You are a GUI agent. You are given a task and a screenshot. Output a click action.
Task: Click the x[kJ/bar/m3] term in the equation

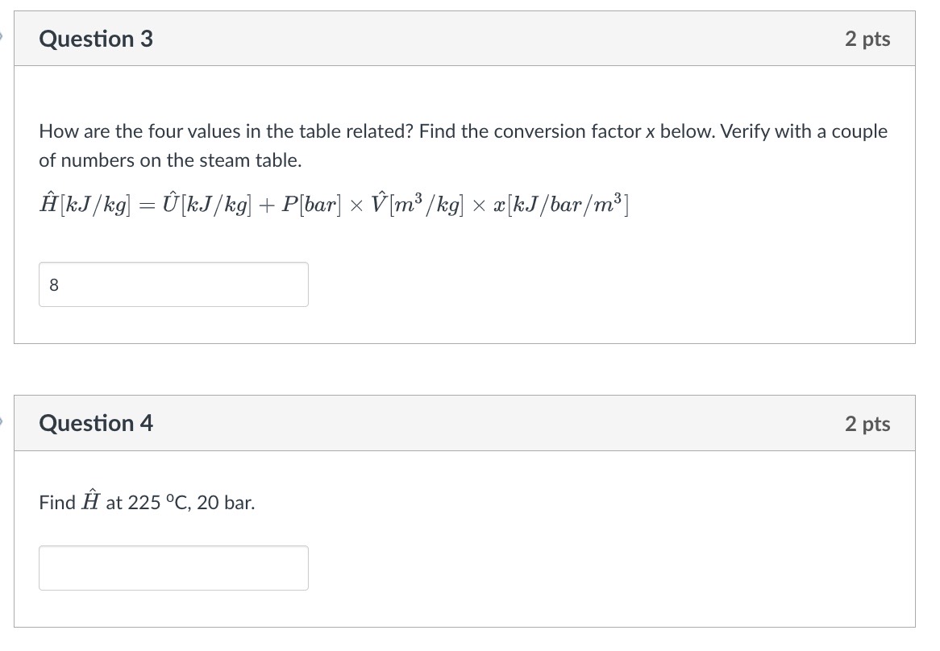point(560,205)
